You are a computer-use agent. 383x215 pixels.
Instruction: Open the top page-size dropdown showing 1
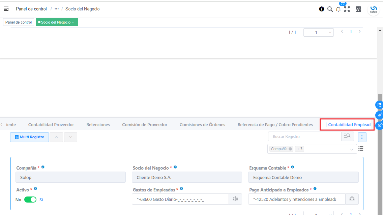pos(319,32)
